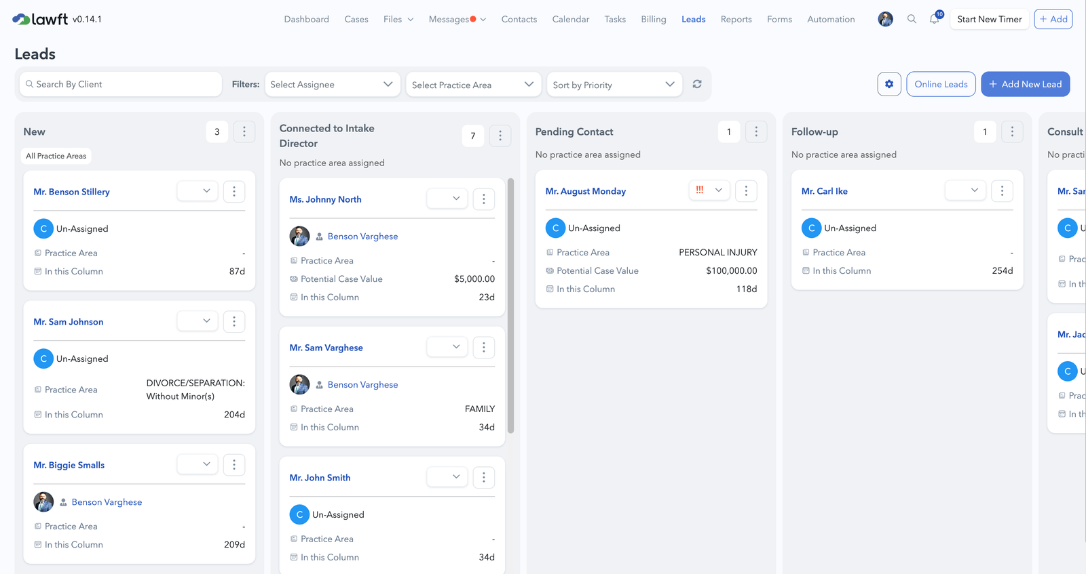Click assignee photo on Johnny North card

[299, 236]
